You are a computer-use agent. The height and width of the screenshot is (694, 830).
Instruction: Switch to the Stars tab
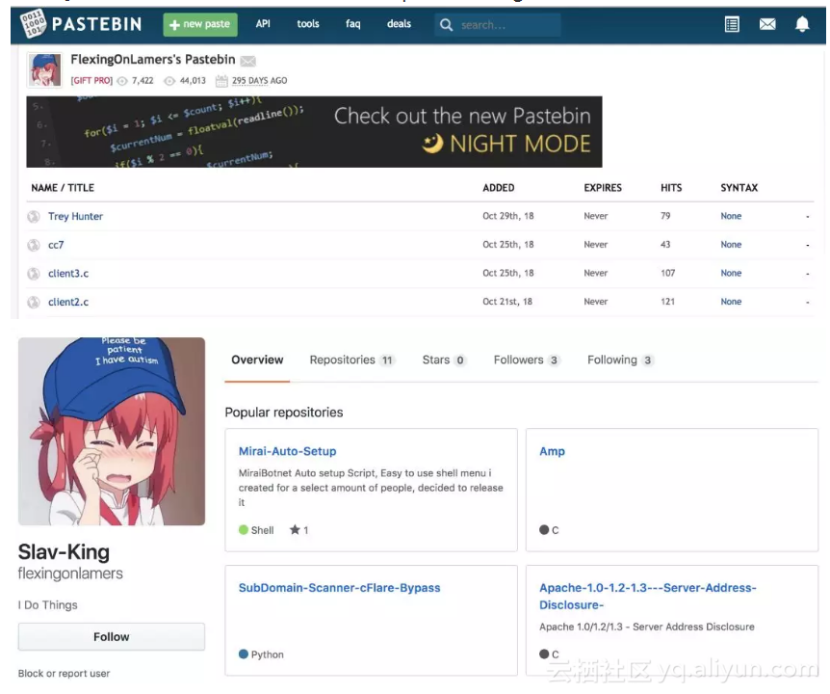[444, 360]
